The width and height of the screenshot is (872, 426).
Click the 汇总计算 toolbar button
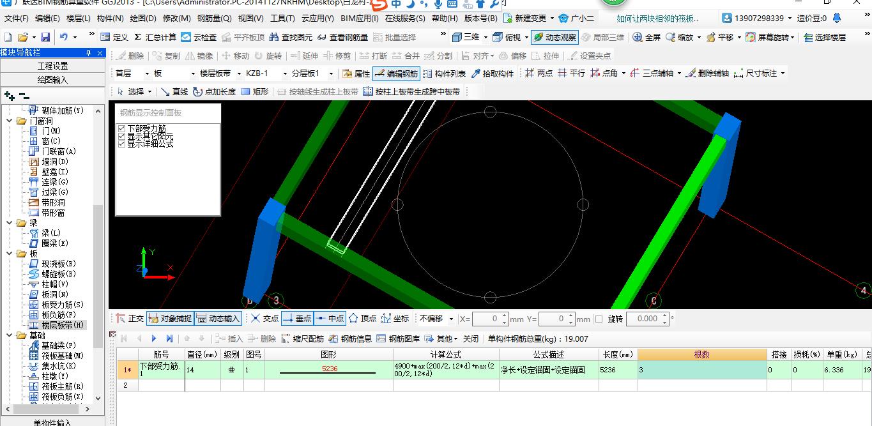[x=155, y=38]
